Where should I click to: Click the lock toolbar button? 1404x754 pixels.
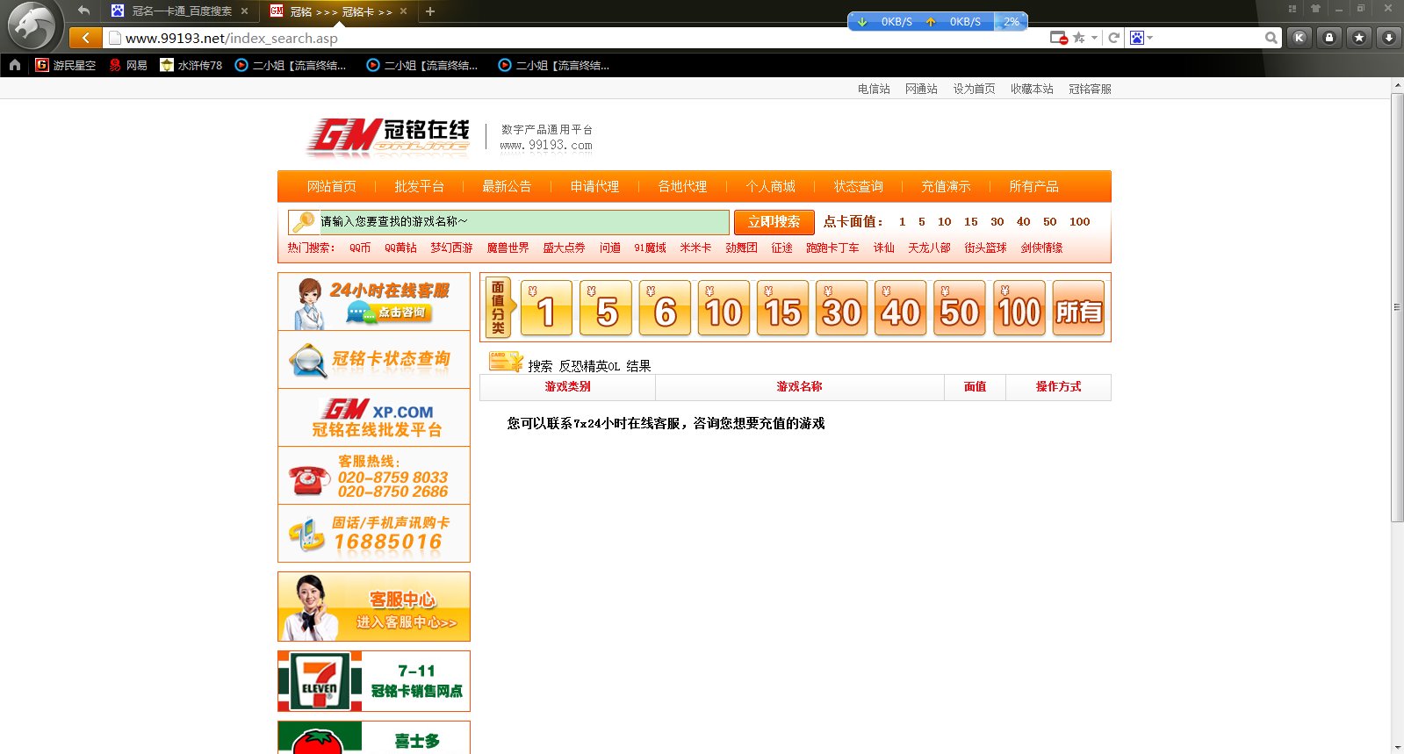(x=1329, y=38)
